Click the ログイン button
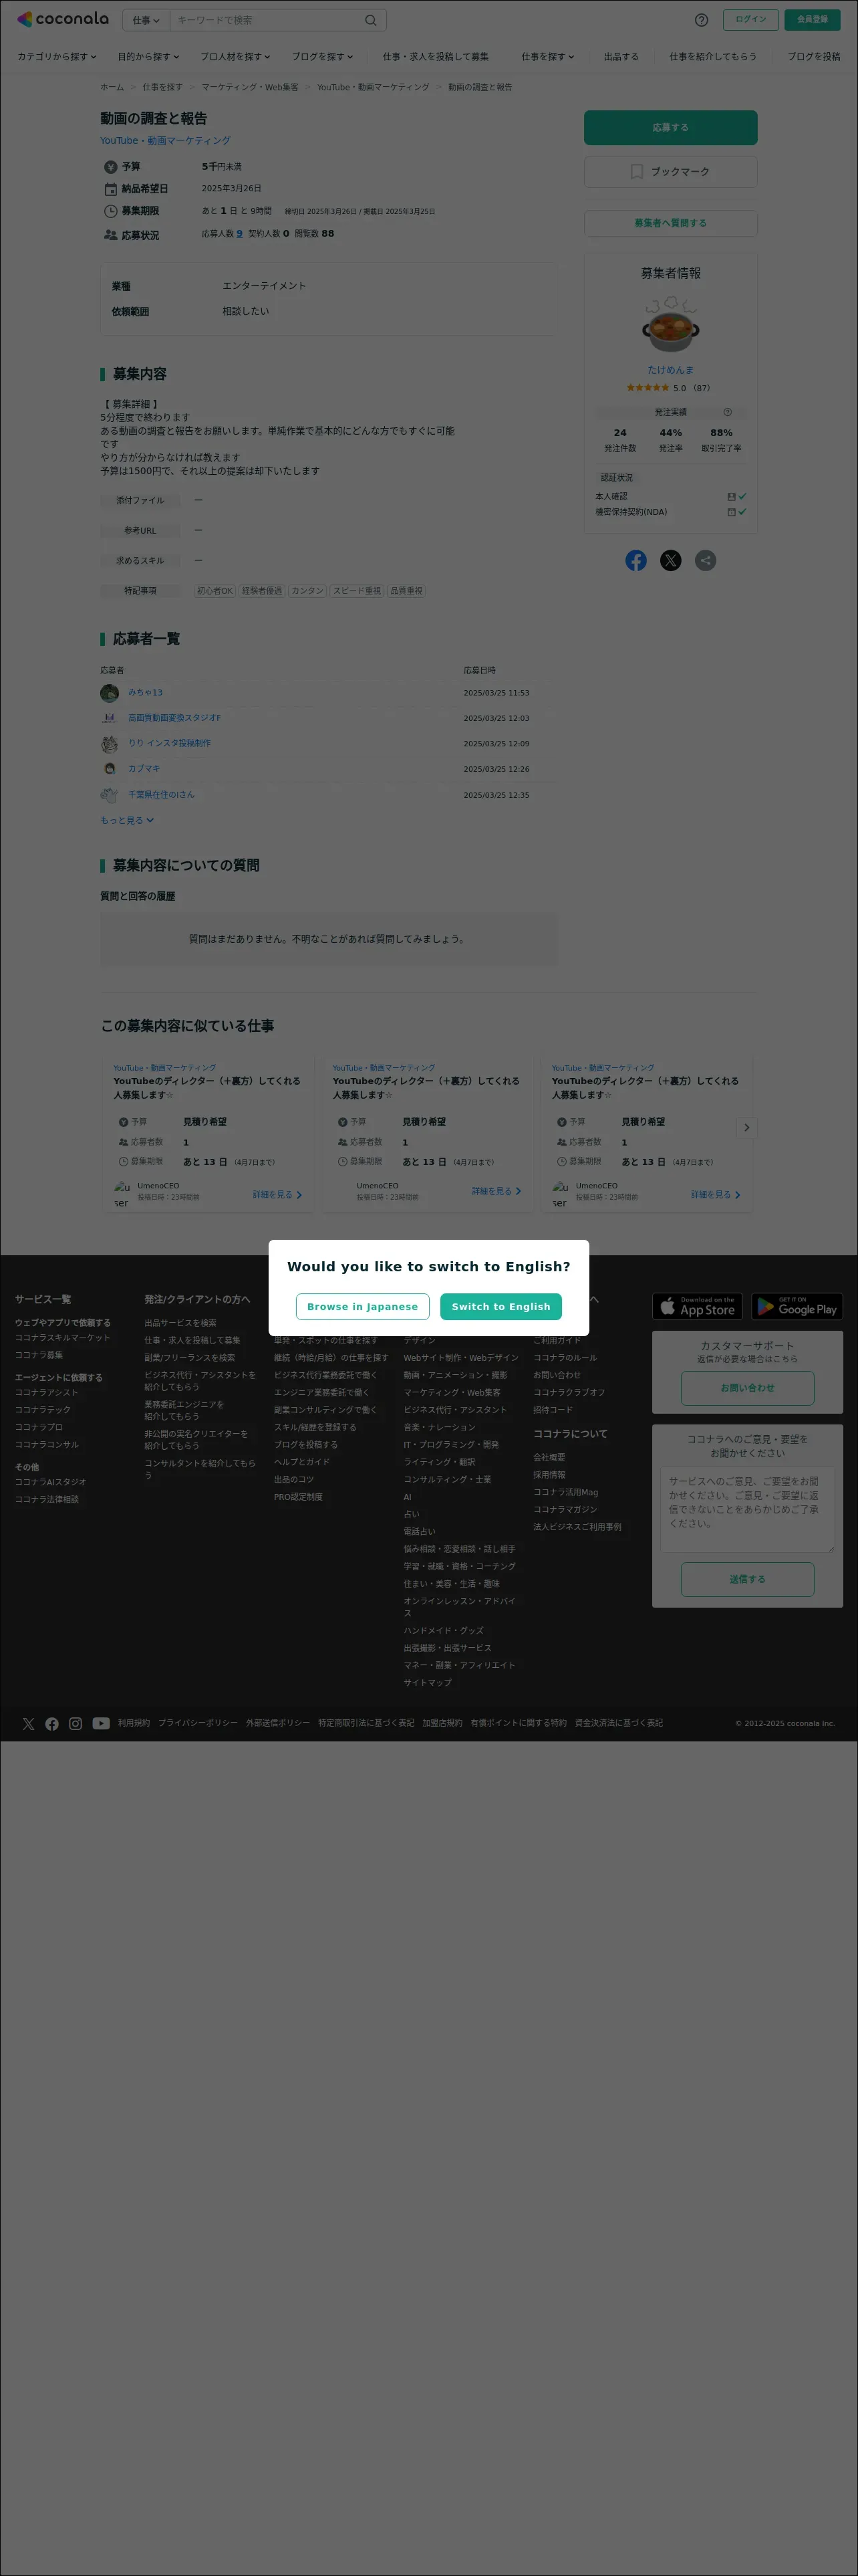Viewport: 858px width, 2576px height. [750, 19]
